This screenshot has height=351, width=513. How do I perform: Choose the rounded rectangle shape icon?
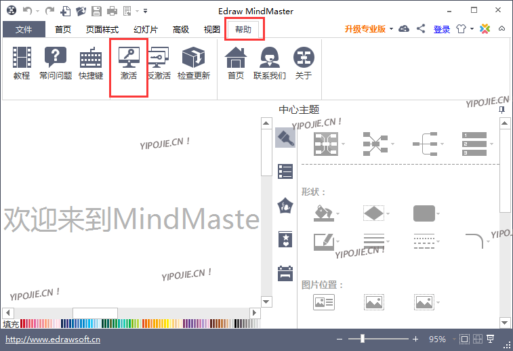point(424,213)
